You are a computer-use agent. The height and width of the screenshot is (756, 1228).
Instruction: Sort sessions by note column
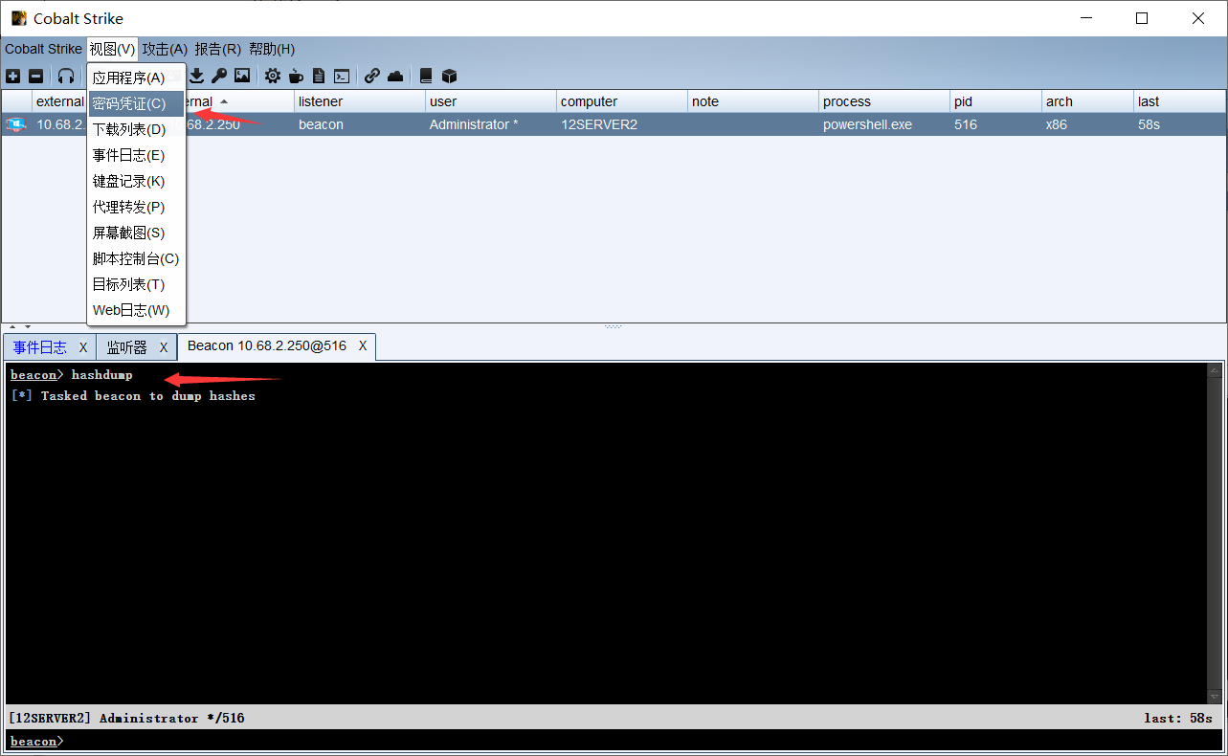point(753,101)
